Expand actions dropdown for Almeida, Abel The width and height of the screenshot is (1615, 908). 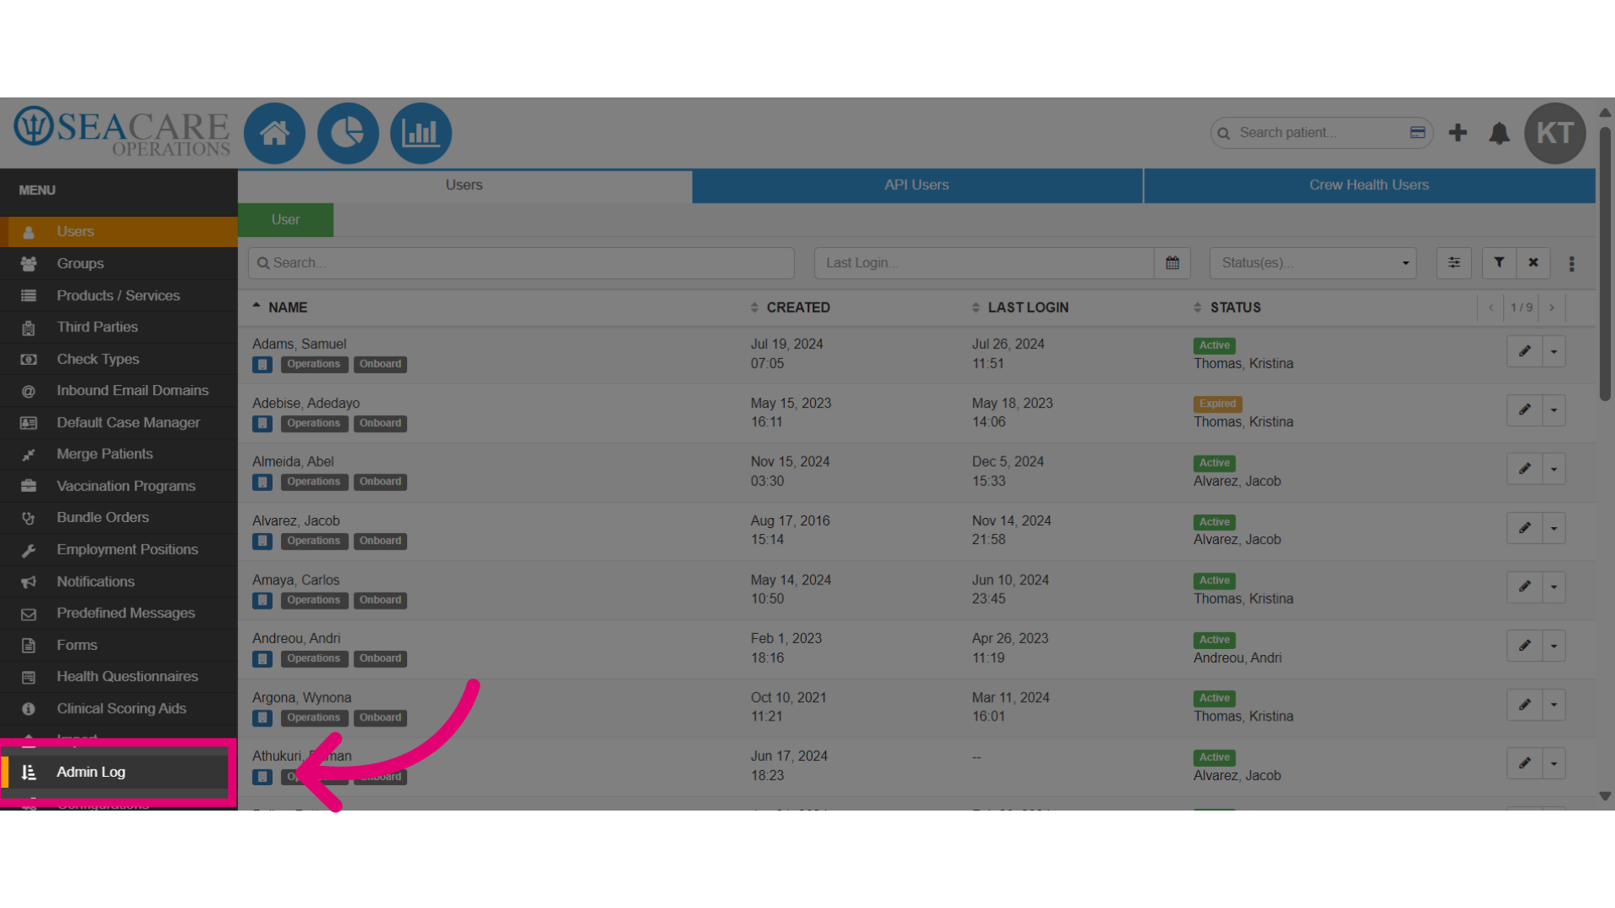tap(1554, 469)
